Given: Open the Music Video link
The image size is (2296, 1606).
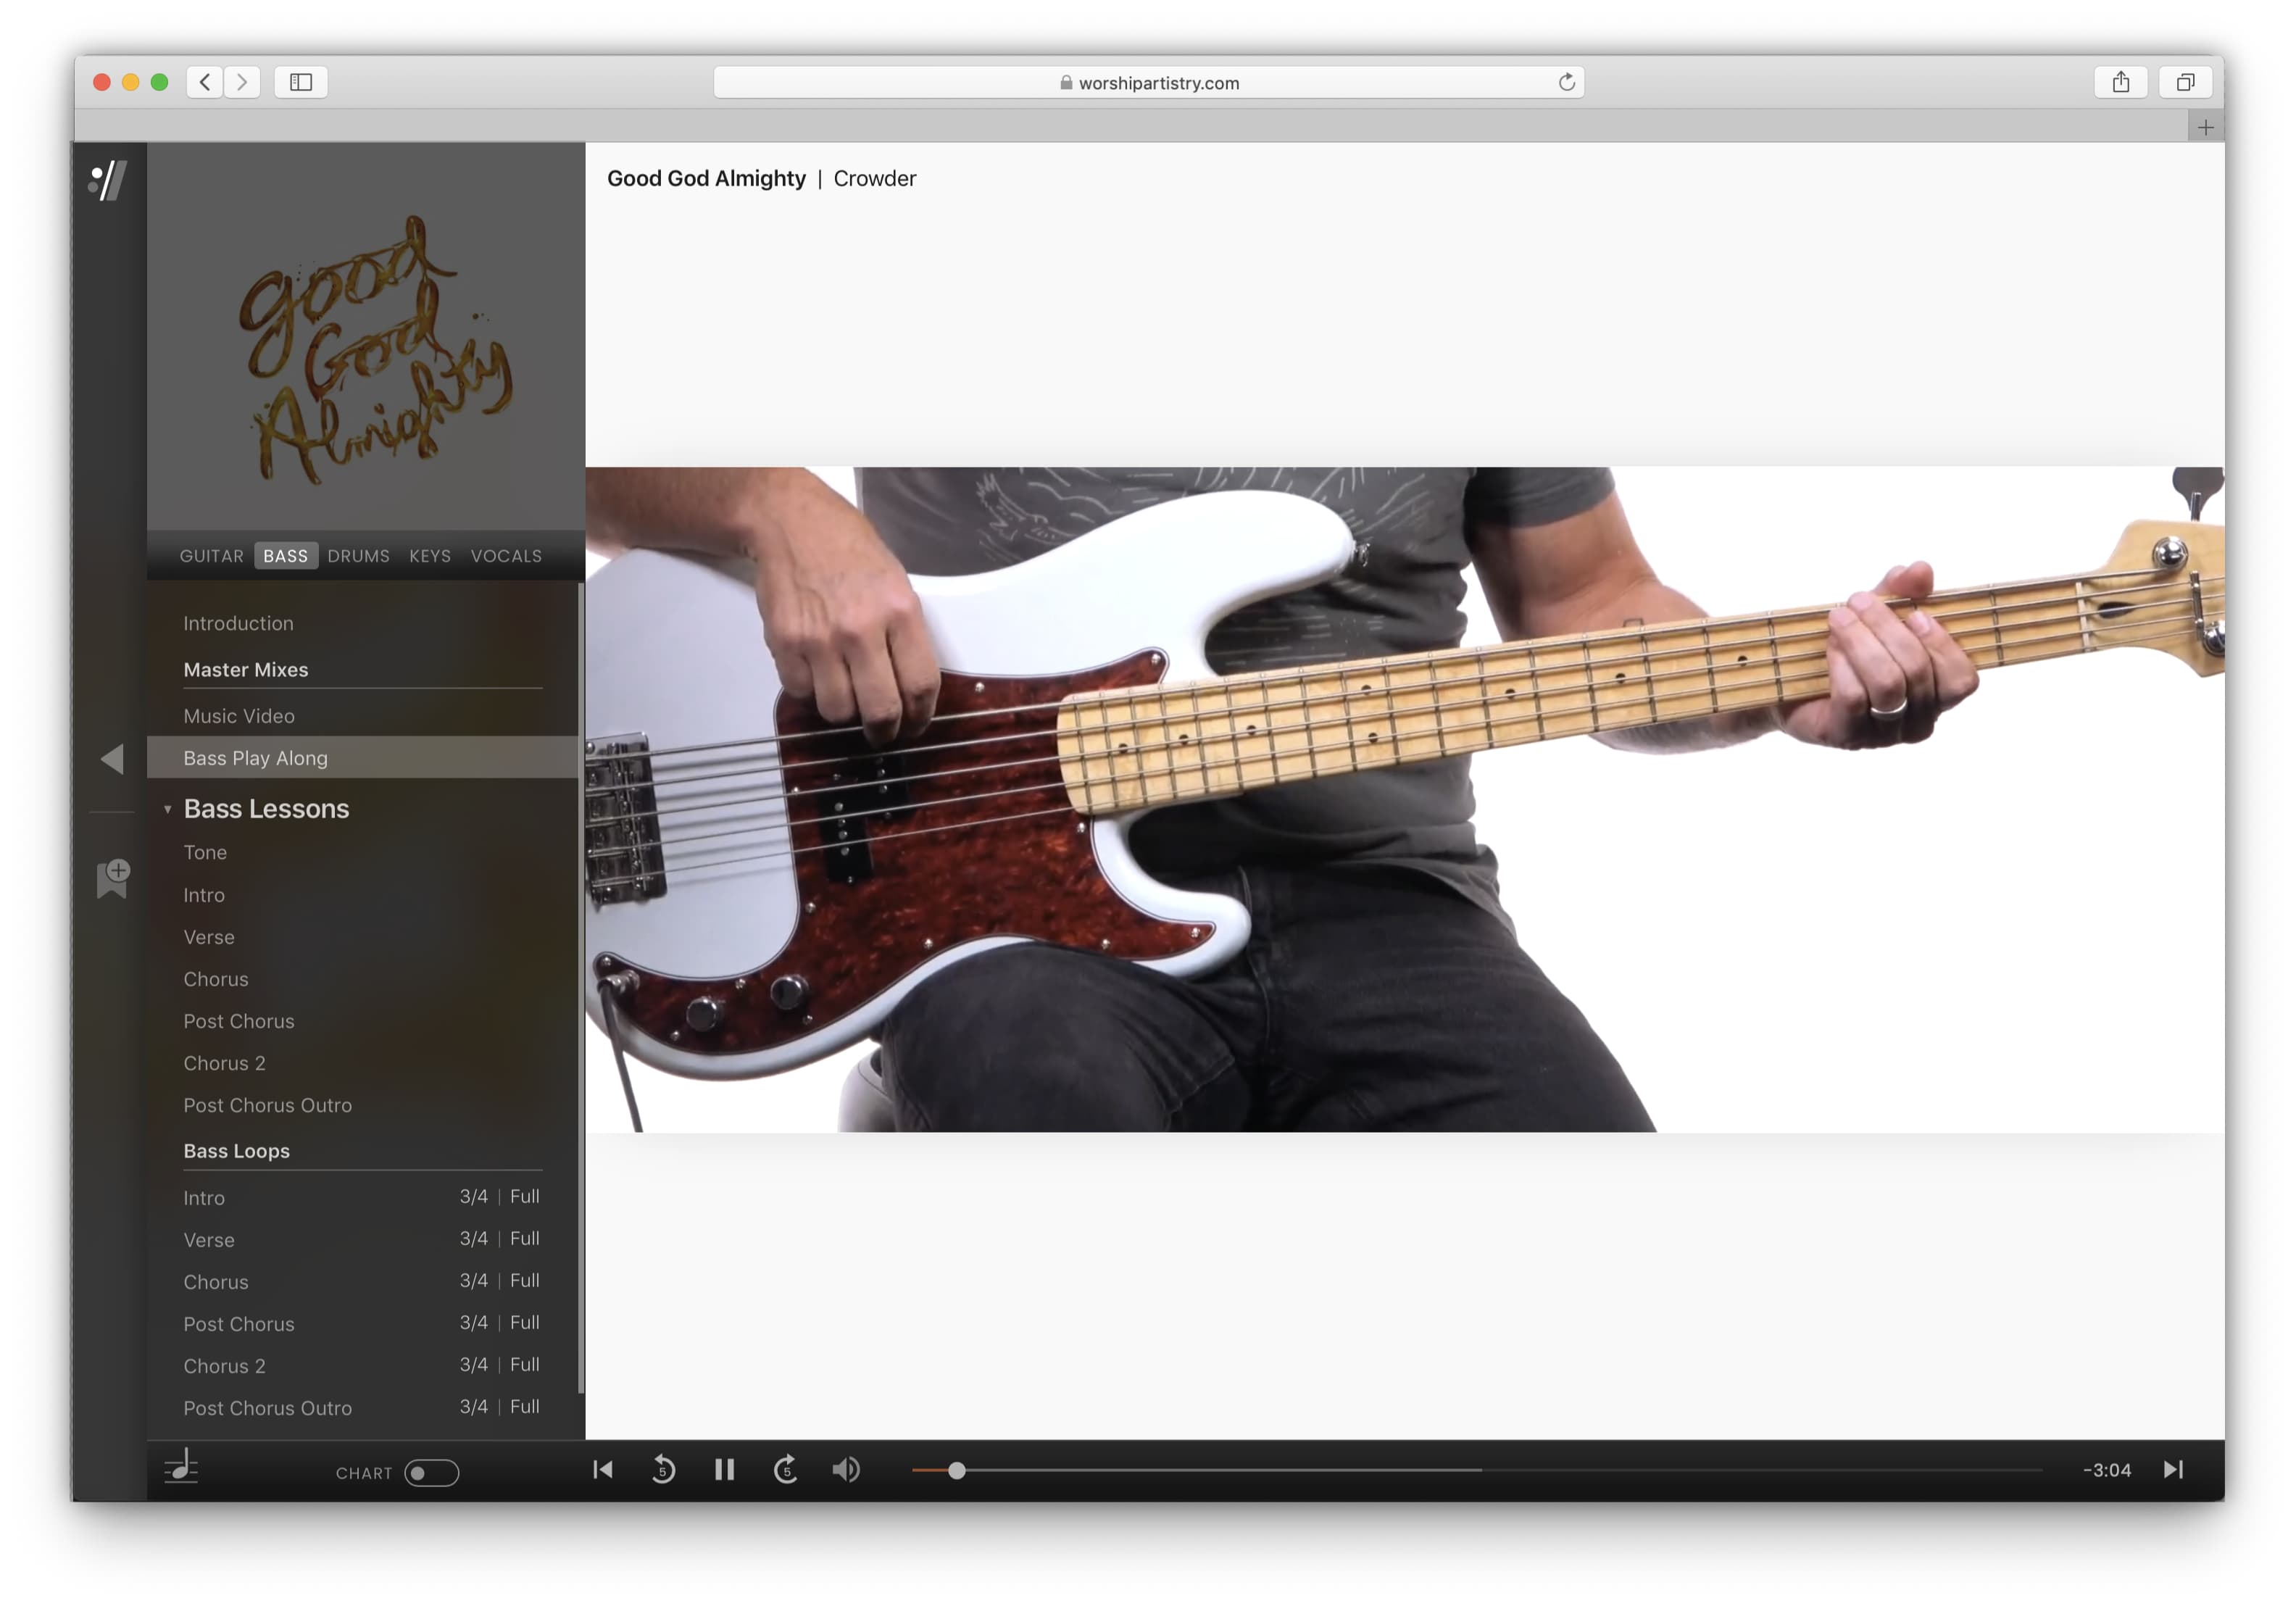Looking at the screenshot, I should [x=239, y=716].
